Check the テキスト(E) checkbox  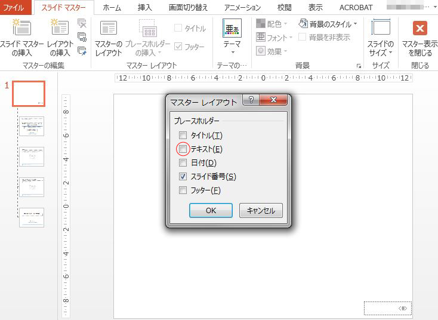point(183,149)
